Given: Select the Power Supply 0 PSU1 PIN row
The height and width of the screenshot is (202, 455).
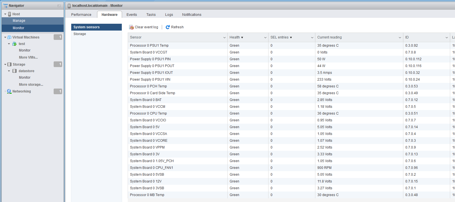Looking at the screenshot, I should click(x=291, y=59).
